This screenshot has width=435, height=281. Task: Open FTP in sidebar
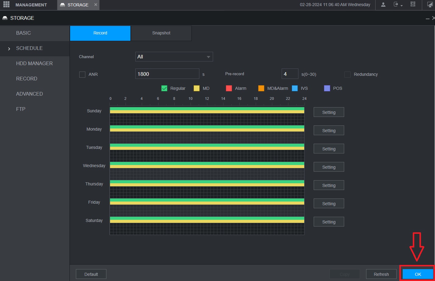(x=35, y=109)
